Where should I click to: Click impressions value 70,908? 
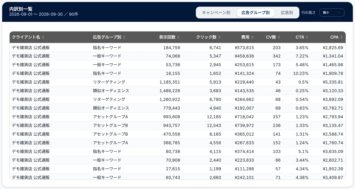173,160
